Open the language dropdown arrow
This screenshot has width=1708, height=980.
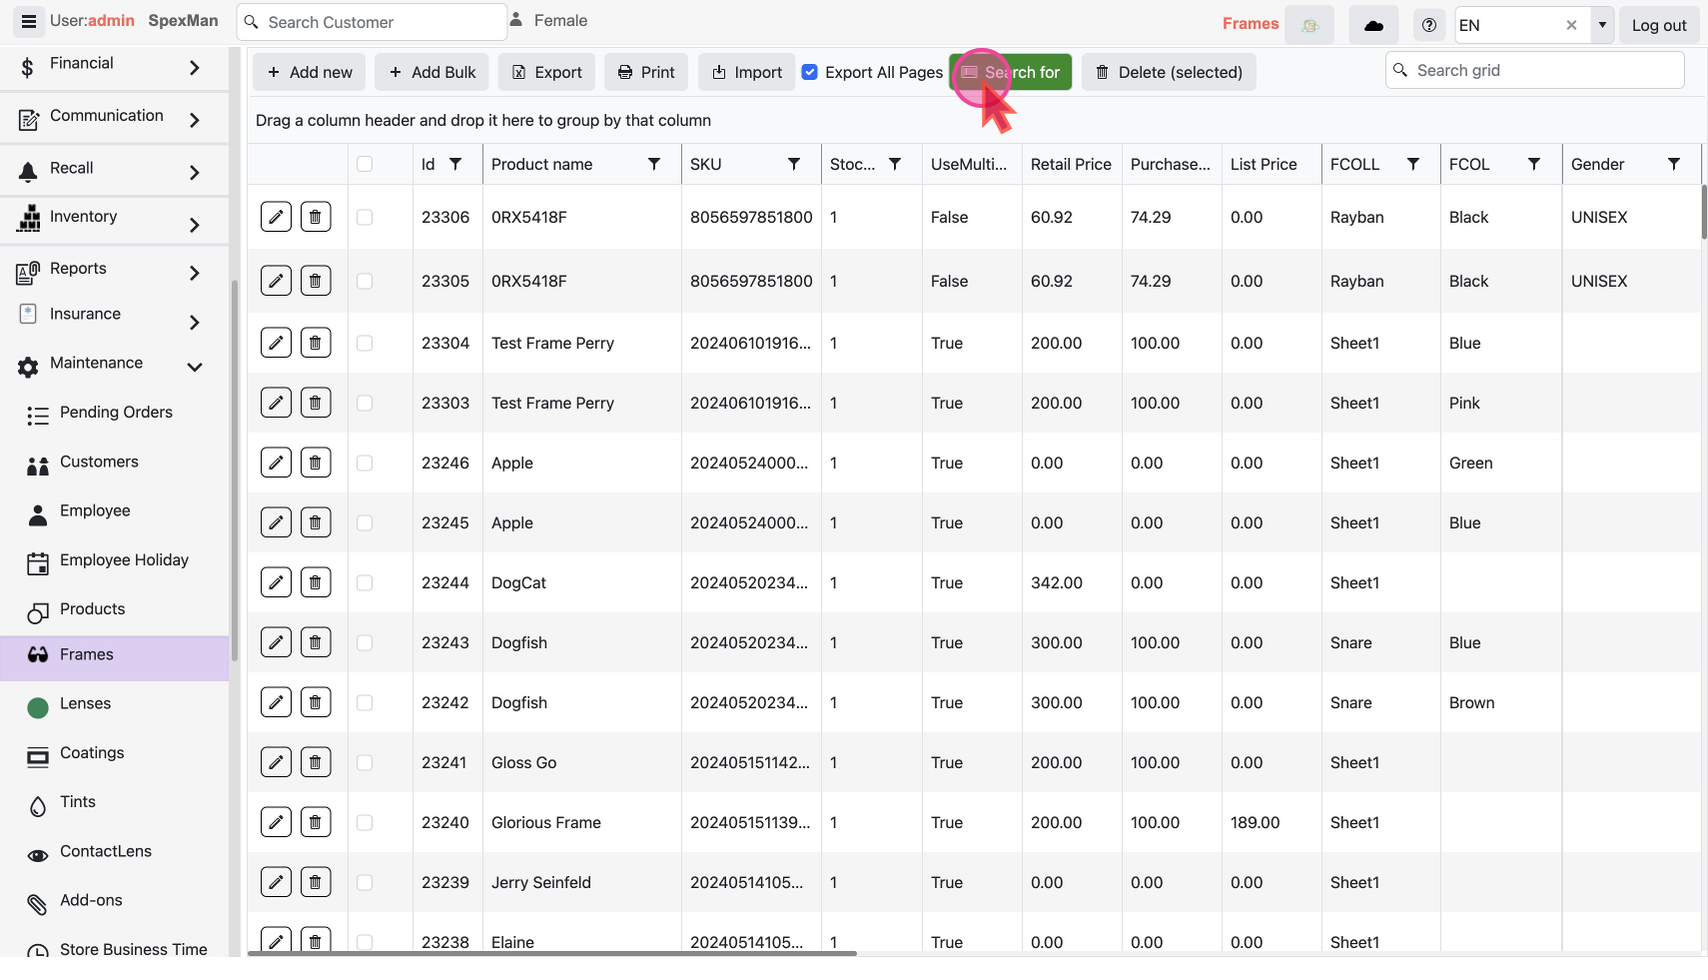pos(1602,25)
